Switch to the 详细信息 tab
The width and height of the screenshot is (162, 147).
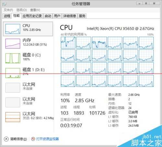coord(70,16)
